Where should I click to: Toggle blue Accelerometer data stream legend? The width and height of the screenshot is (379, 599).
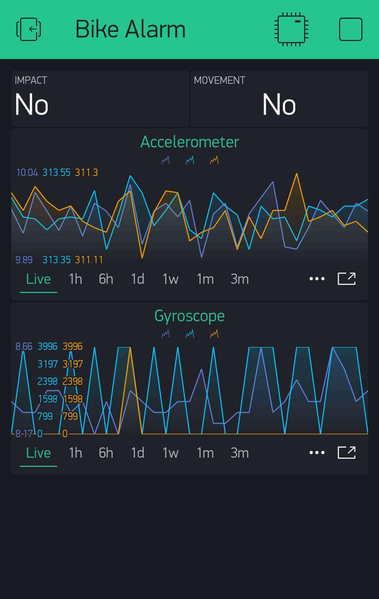(190, 160)
